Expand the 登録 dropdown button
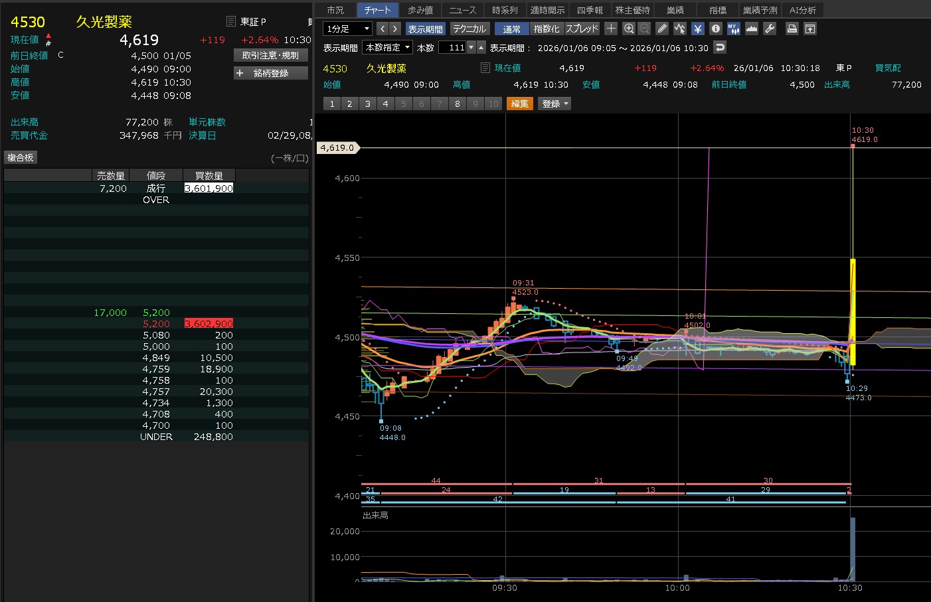 (555, 104)
